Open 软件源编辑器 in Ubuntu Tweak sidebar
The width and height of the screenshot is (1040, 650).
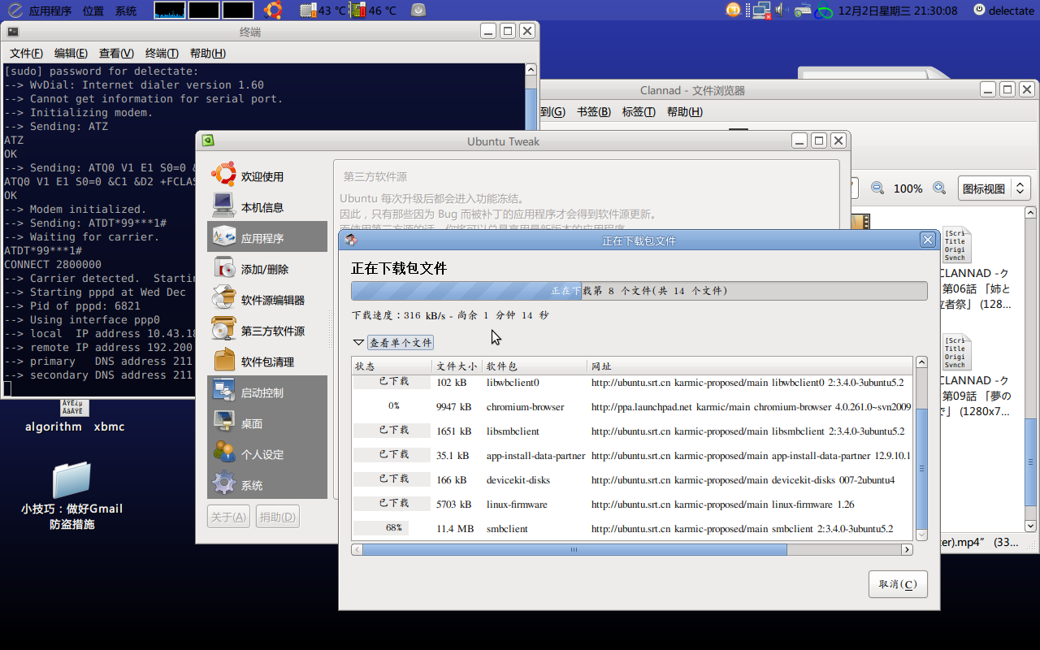point(267,300)
